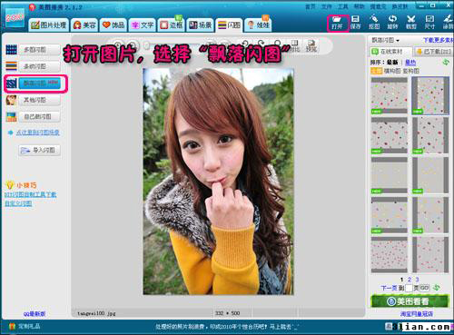
Task: Select the blue-bordered falling-dots thumbnail
Action: tap(430, 95)
